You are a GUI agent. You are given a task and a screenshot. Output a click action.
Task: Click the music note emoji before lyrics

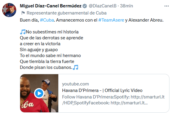[23, 32]
